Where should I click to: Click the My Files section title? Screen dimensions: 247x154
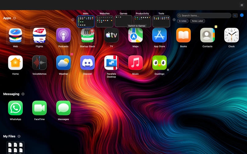click(x=9, y=136)
